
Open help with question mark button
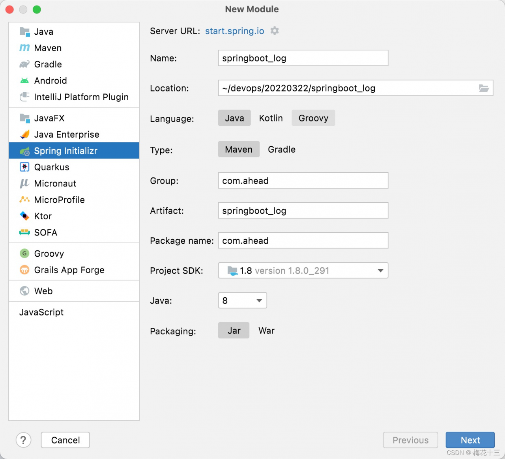[23, 440]
